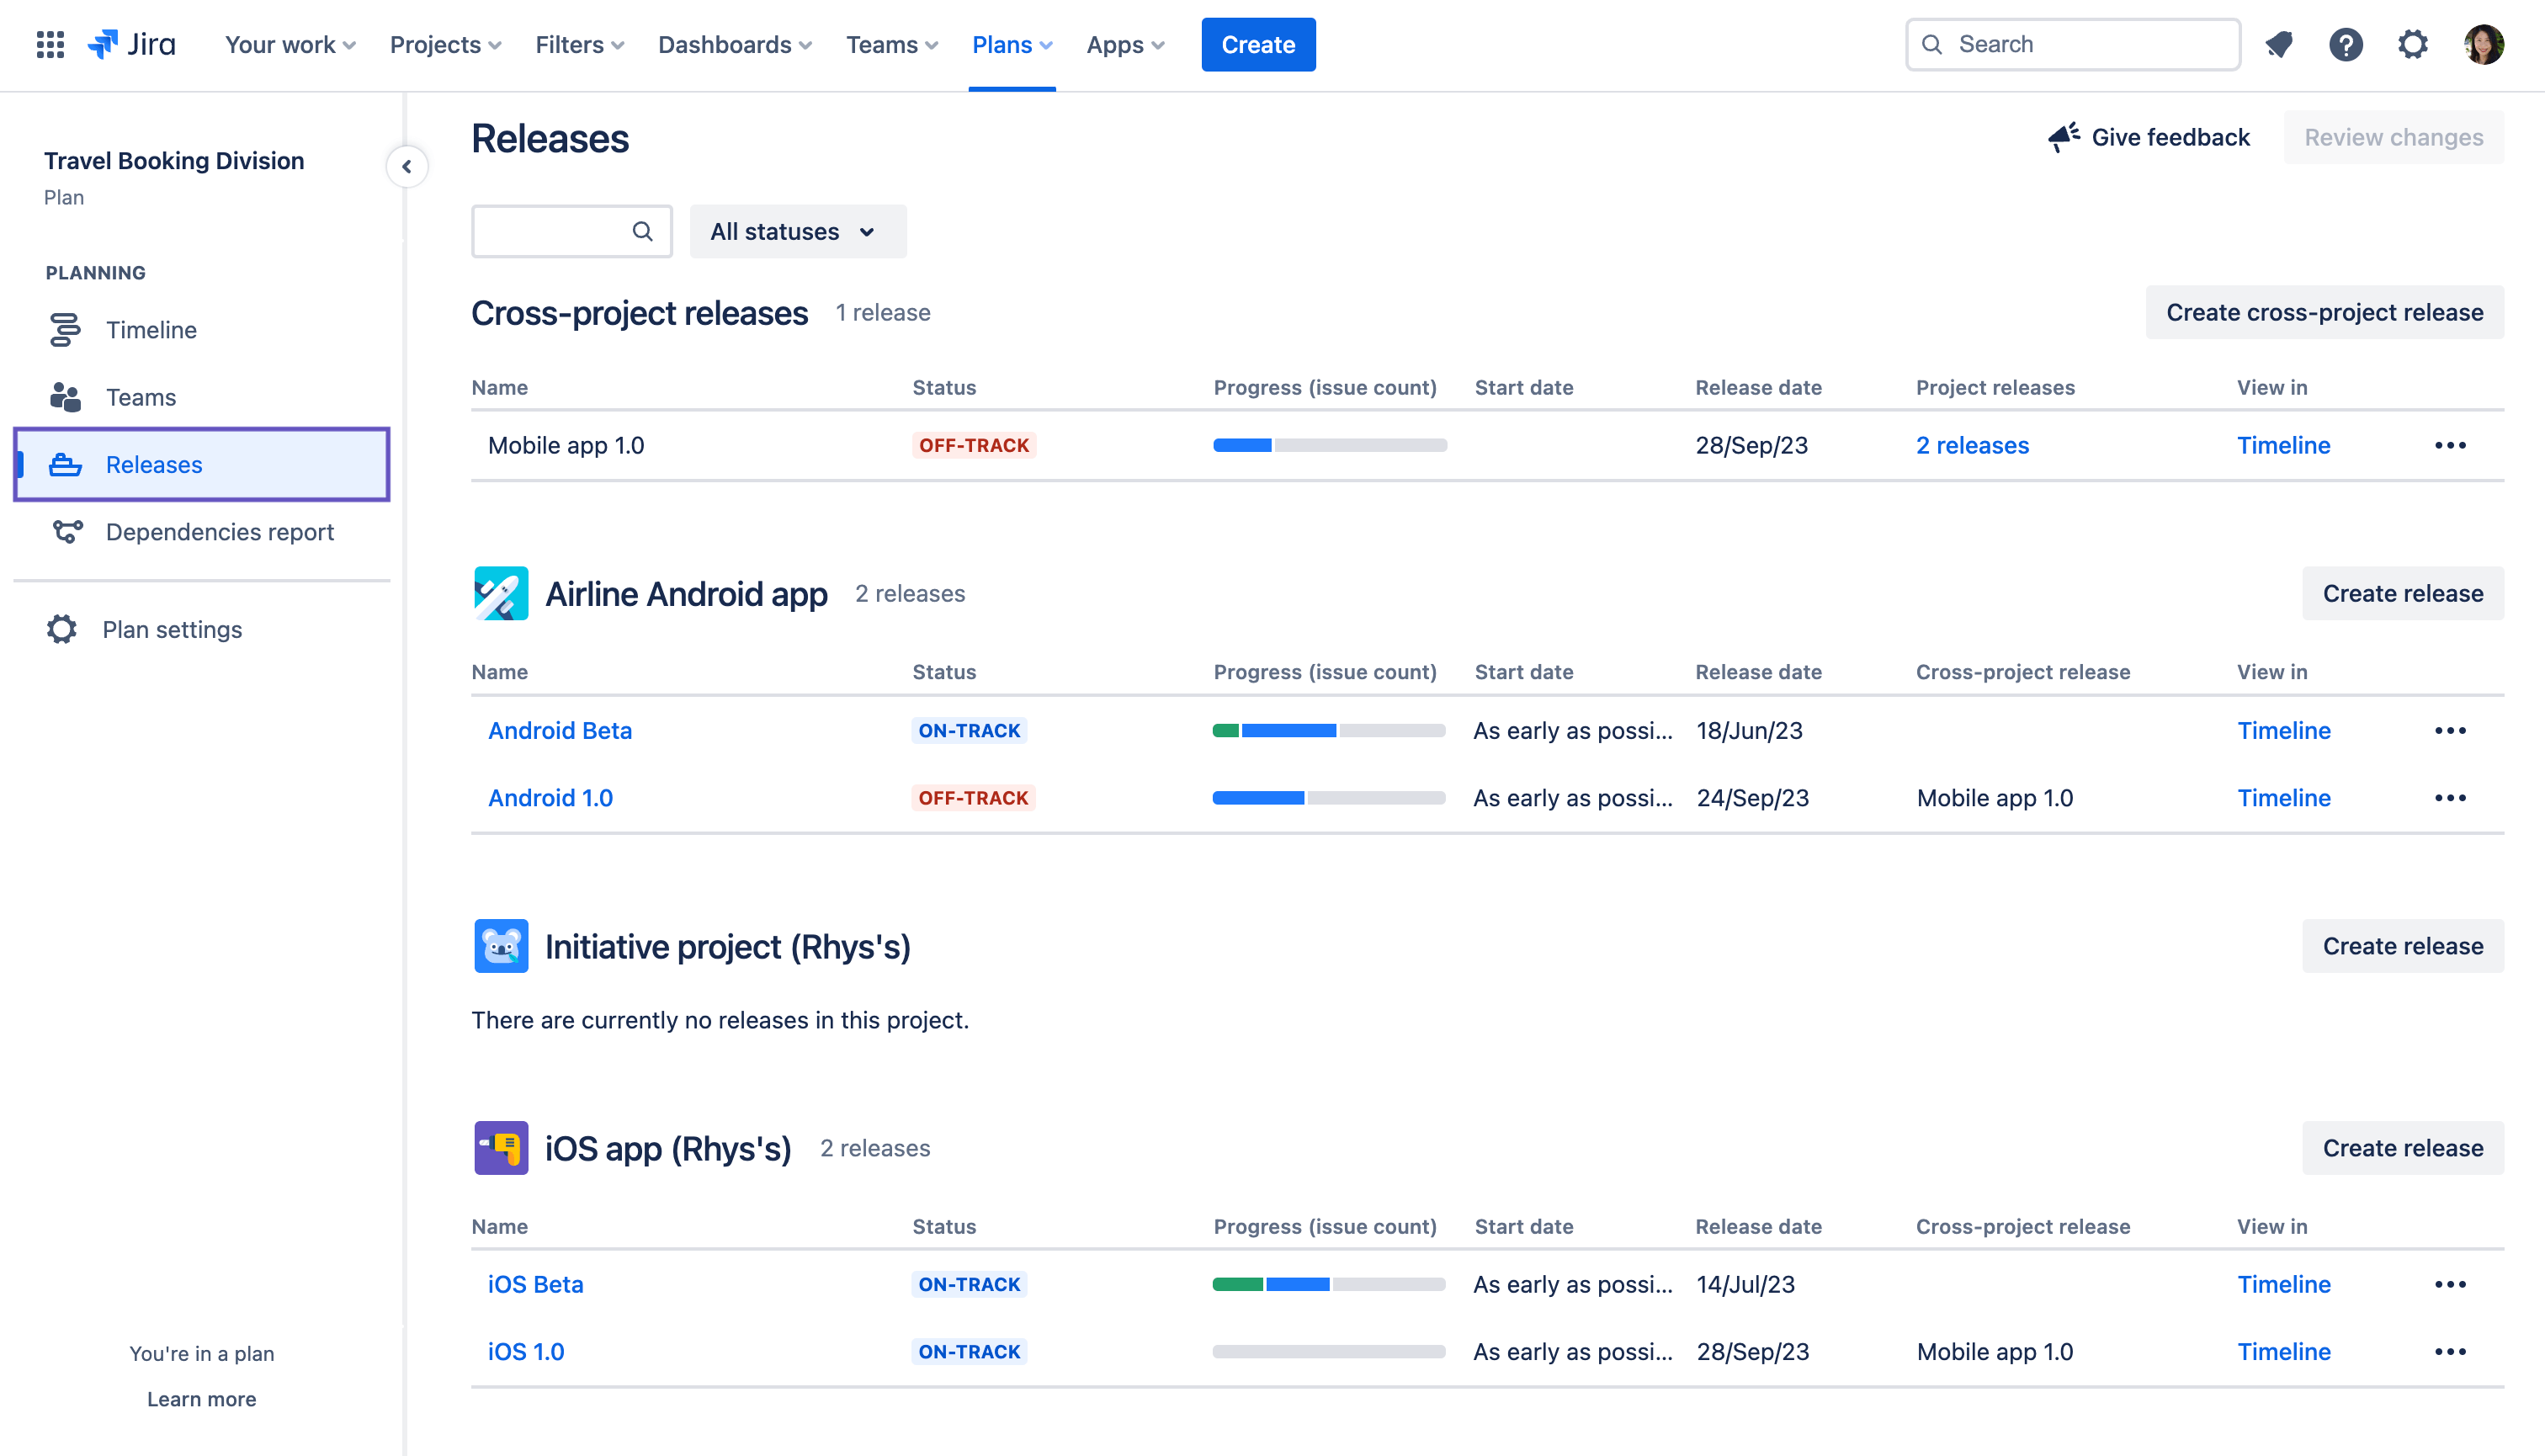Open more options for Mobile app 1.0
Screen dimensions: 2545x1456
[2451, 446]
